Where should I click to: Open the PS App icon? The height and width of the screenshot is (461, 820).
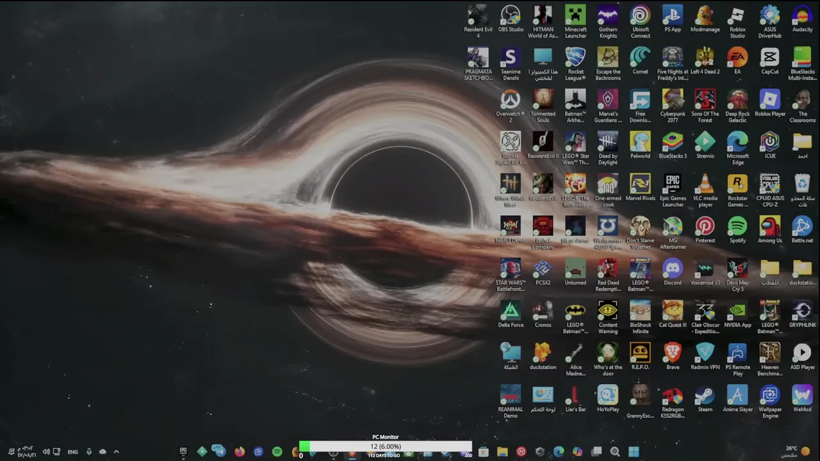coord(673,19)
